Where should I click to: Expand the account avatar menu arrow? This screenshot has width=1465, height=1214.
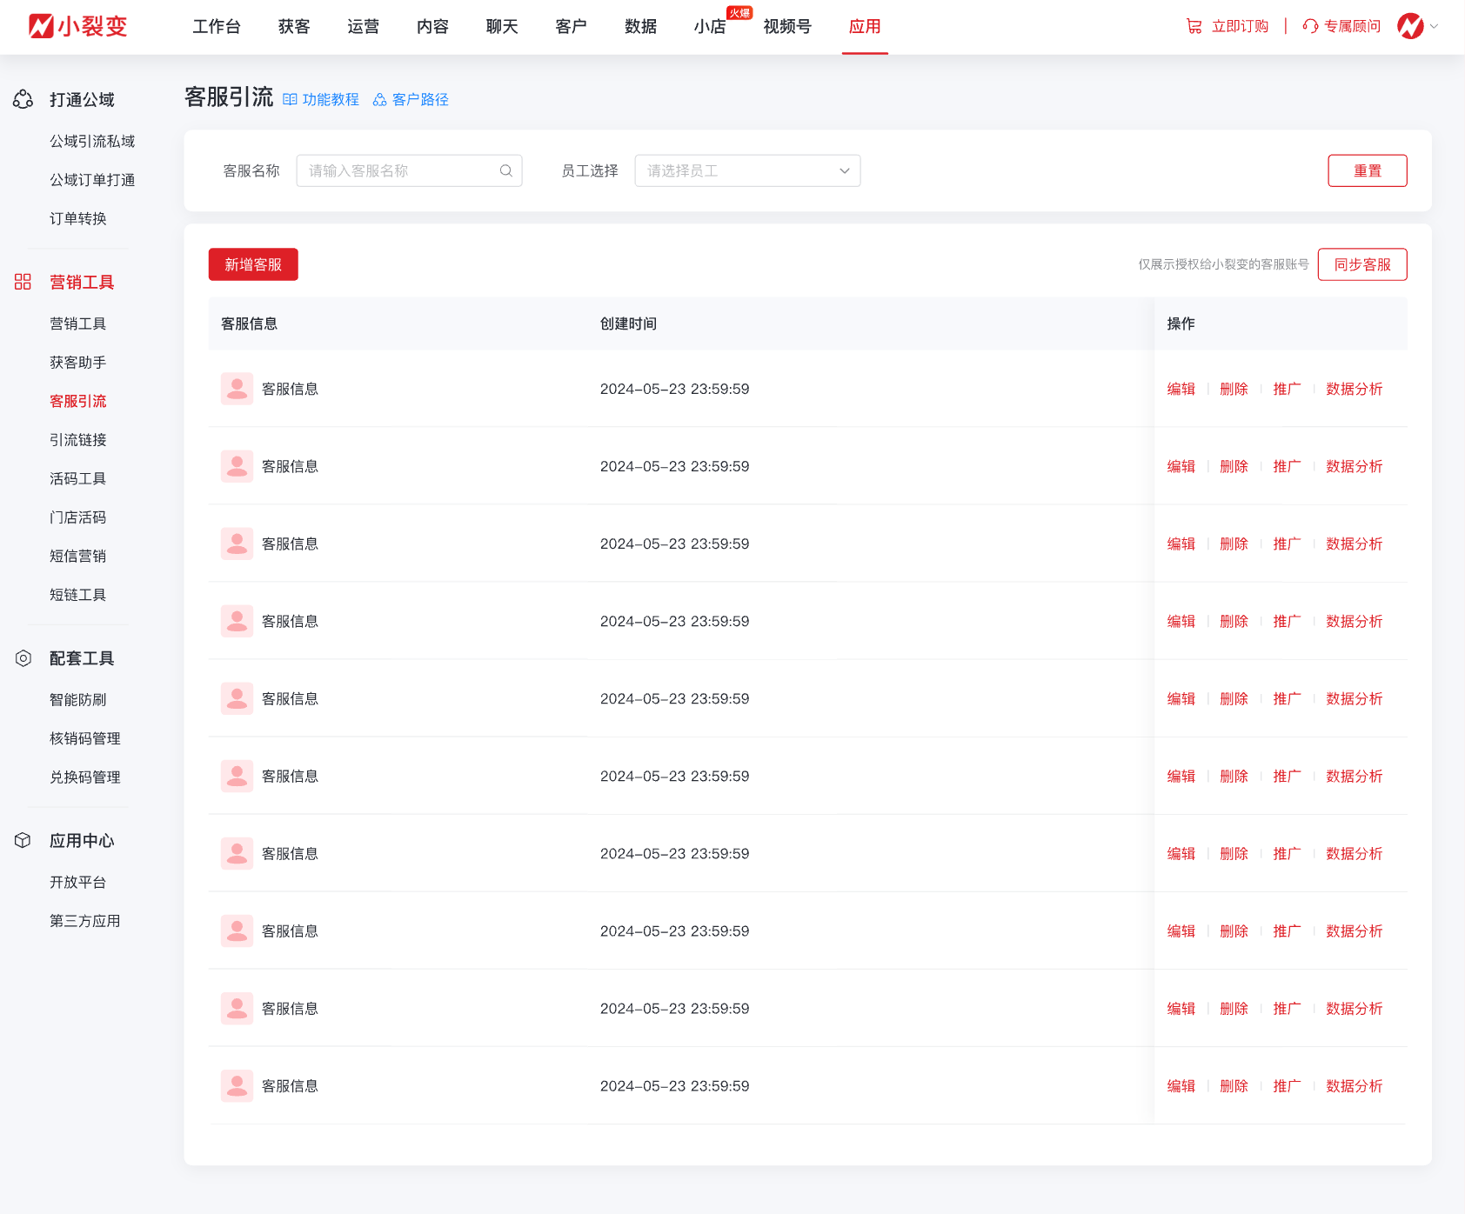coord(1434,26)
